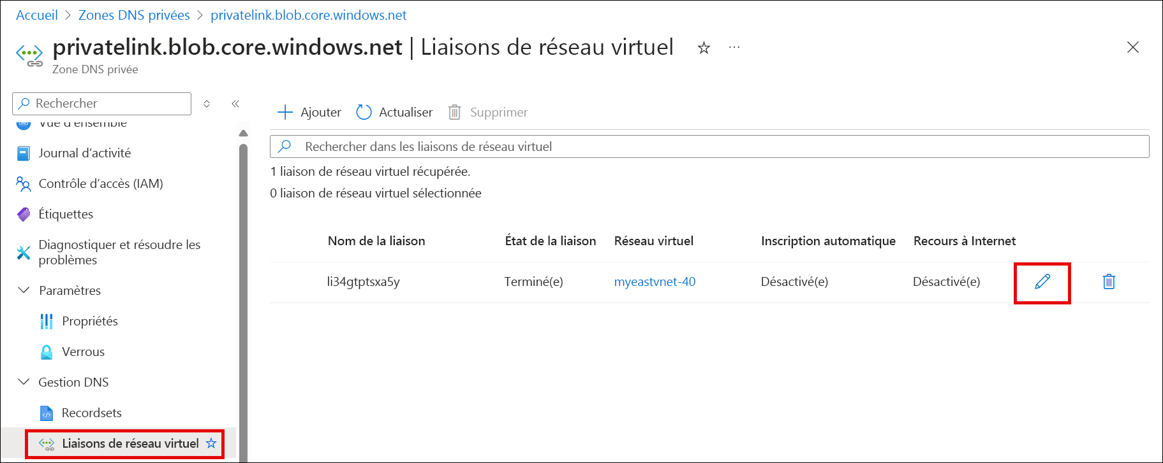Collapse the sidebar with double chevron
Image resolution: width=1163 pixels, height=463 pixels.
[x=235, y=103]
